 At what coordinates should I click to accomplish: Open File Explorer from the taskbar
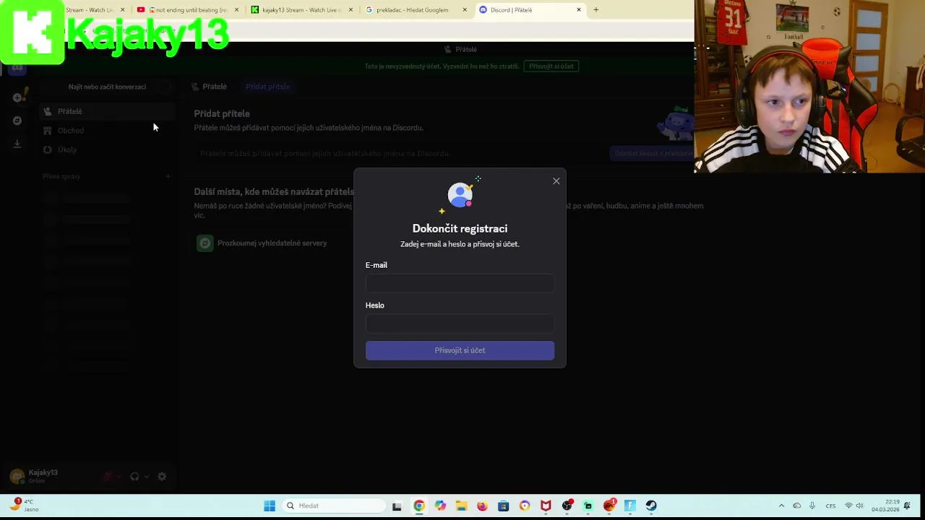click(x=461, y=506)
